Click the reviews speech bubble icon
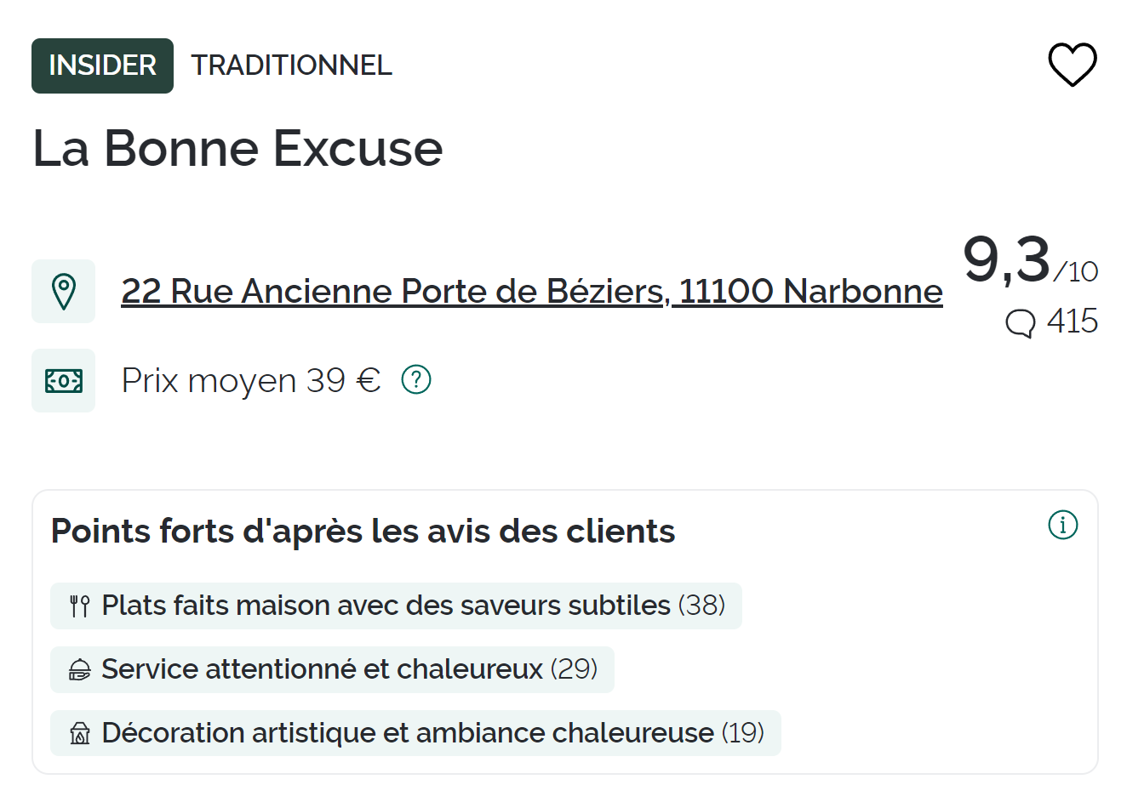 click(1020, 323)
